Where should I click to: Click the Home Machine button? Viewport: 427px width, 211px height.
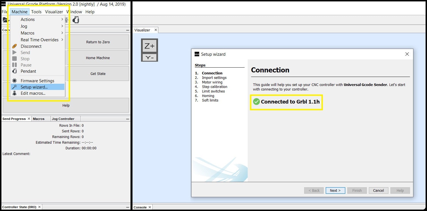point(98,58)
